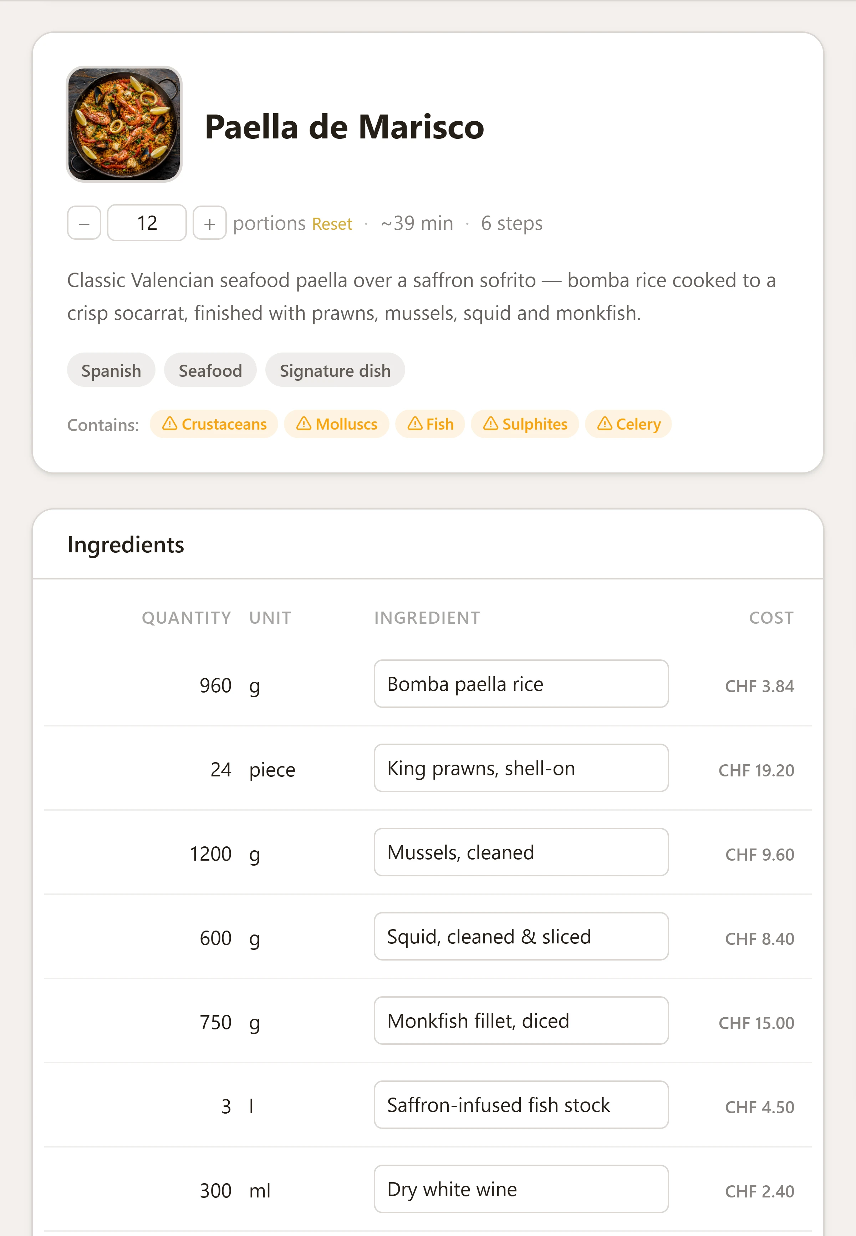This screenshot has height=1236, width=856.
Task: Click the CHF 19.20 cost
Action: [x=756, y=770]
